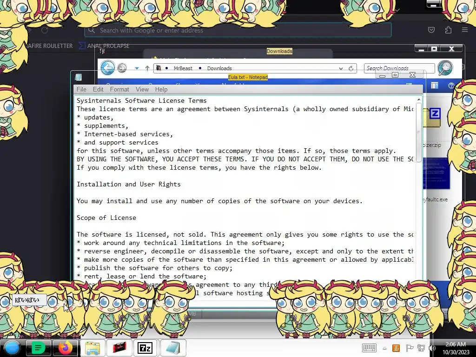Click the '* and support services' line
The height and width of the screenshot is (357, 476).
click(x=118, y=142)
